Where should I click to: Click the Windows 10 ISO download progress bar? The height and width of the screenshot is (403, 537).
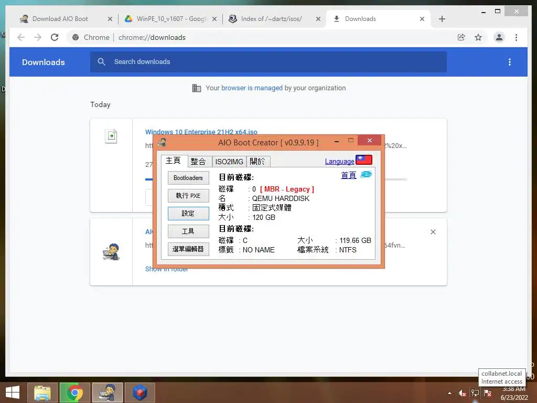pos(276,179)
